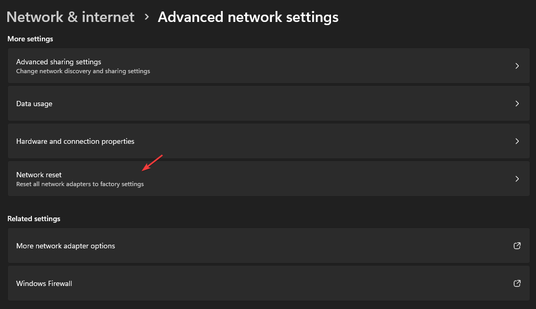Click 'Reset all network adapters to factory settings' text
This screenshot has width=536, height=309.
coord(80,184)
